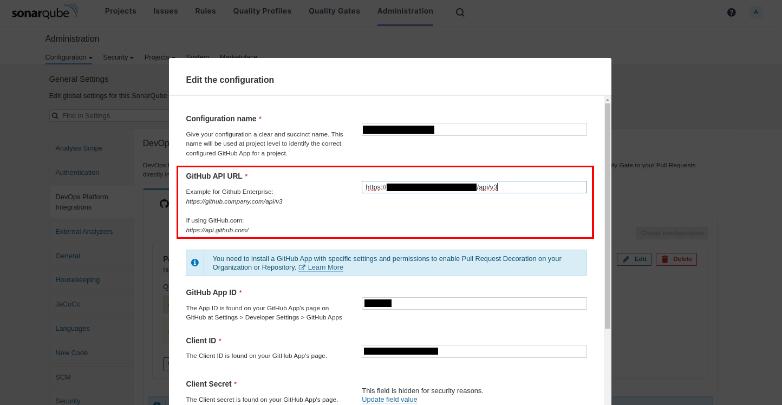The width and height of the screenshot is (782, 405).
Task: Open Security settings category in sidebar
Action: pyautogui.click(x=68, y=401)
